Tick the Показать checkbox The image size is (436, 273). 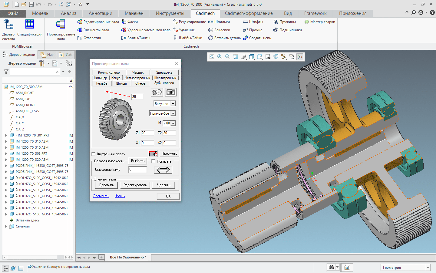pyautogui.click(x=154, y=161)
